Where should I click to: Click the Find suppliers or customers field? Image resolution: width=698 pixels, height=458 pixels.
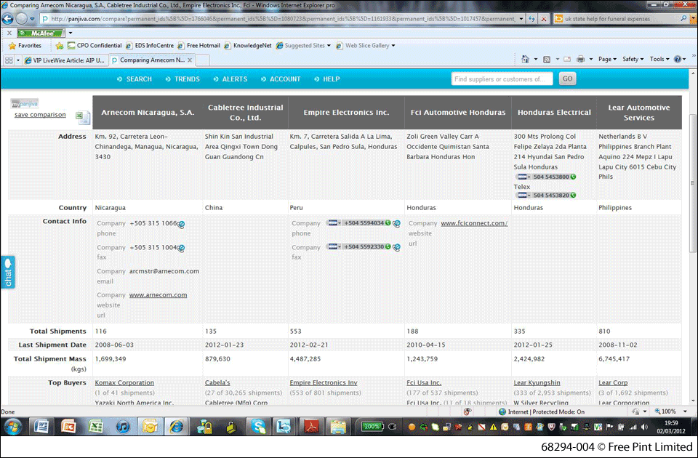(x=502, y=79)
